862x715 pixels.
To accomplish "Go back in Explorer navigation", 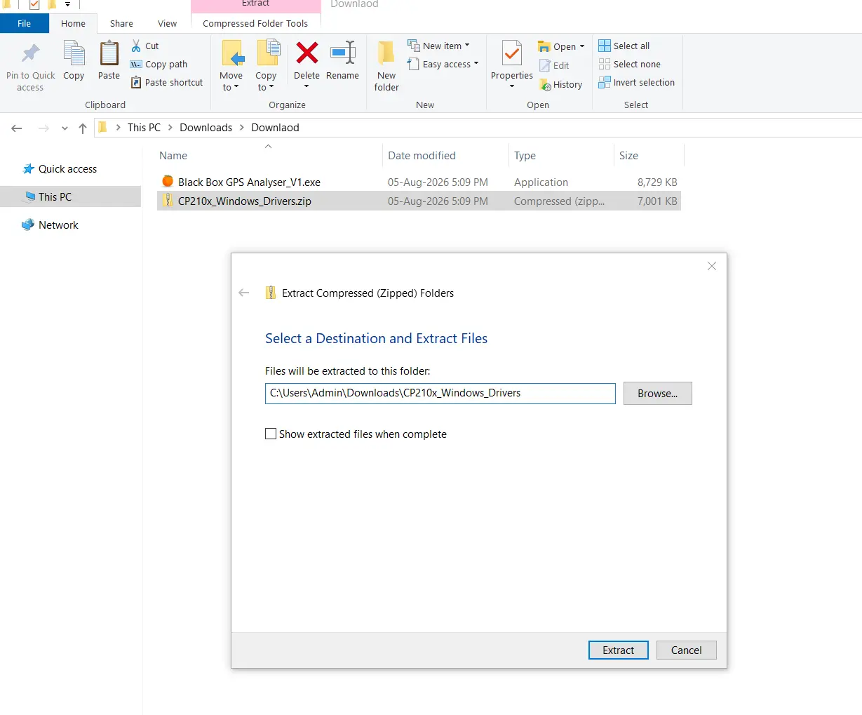I will [17, 128].
